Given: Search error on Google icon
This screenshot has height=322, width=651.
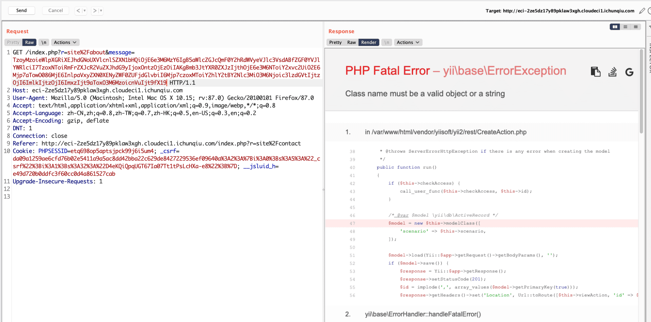Looking at the screenshot, I should pyautogui.click(x=629, y=72).
